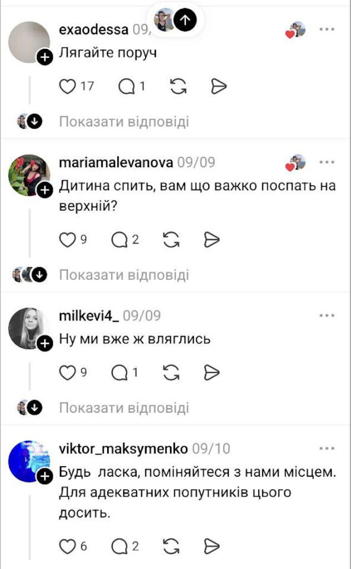Share the mariamalevanova comment via send icon
351x569 pixels.
click(212, 239)
